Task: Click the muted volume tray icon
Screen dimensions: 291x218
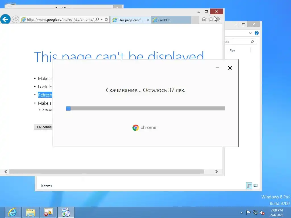Action: pos(262,213)
